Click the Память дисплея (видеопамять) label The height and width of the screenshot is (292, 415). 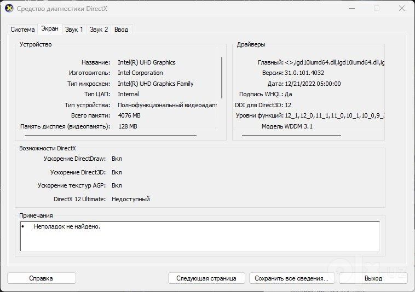65,126
